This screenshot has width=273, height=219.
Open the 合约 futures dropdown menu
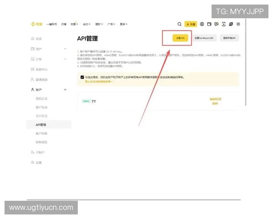[86, 24]
